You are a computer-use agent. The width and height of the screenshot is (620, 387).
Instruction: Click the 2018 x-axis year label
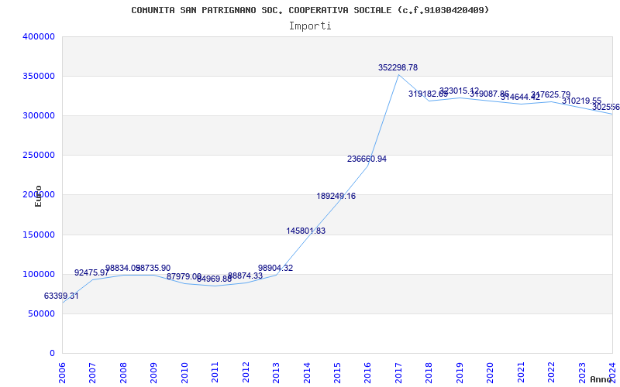click(x=429, y=372)
